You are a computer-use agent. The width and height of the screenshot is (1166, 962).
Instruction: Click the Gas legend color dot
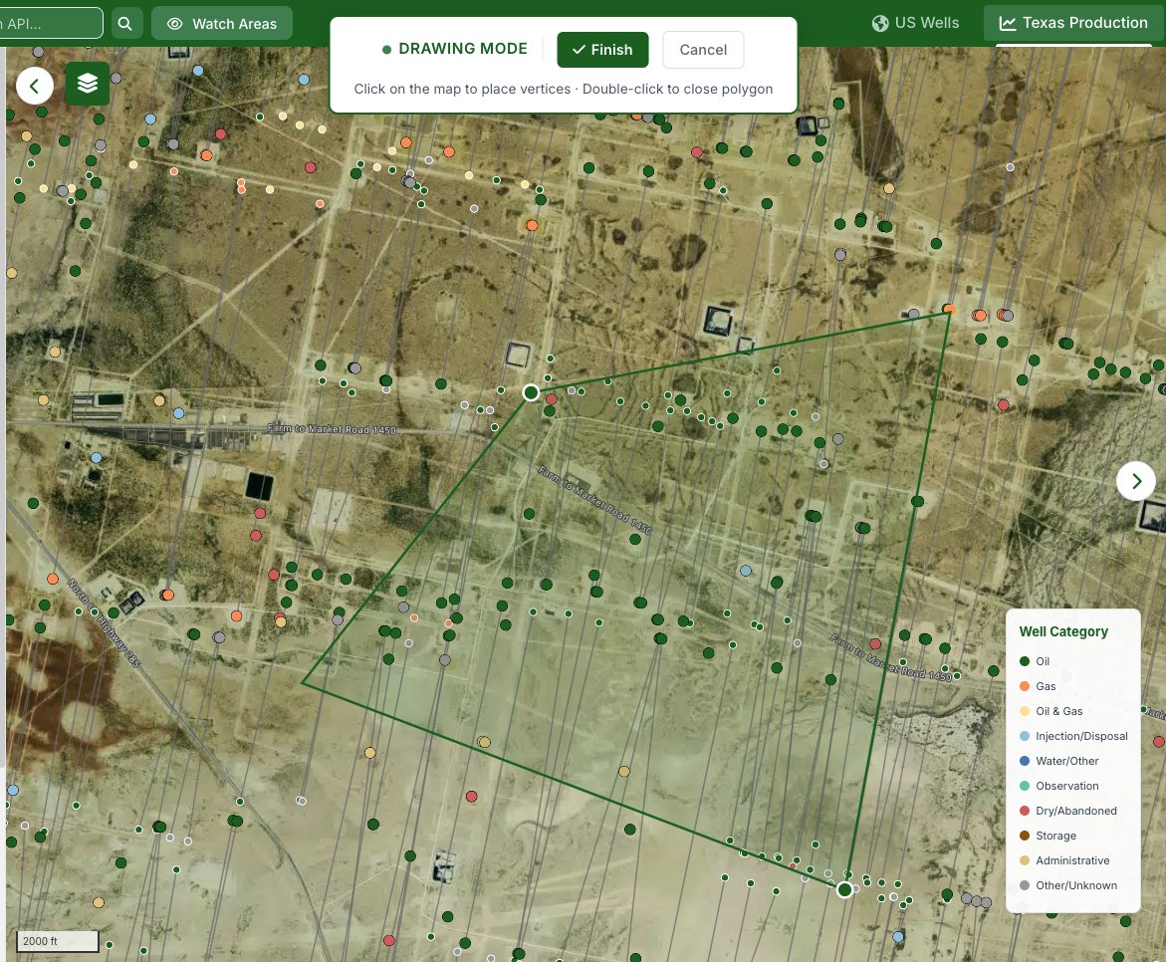[1024, 686]
